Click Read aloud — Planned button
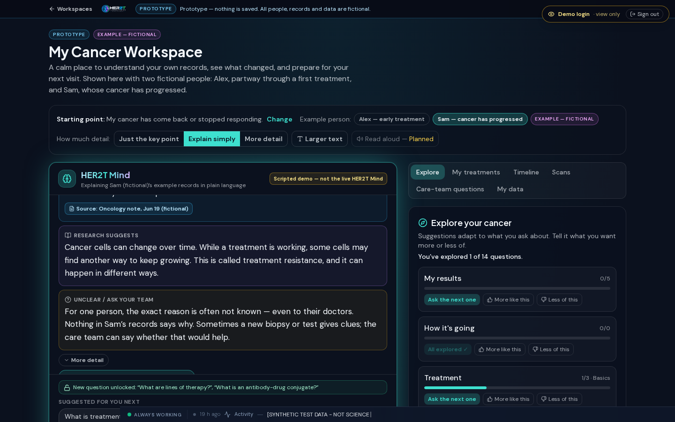675x422 pixels. [x=395, y=139]
